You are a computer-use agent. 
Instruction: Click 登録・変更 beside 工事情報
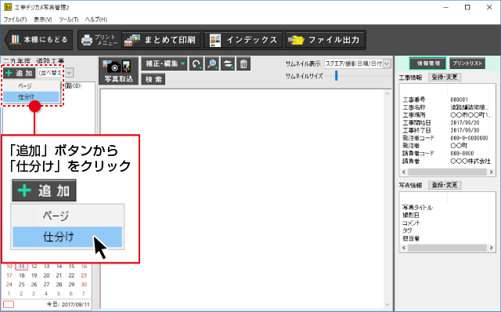click(x=445, y=77)
